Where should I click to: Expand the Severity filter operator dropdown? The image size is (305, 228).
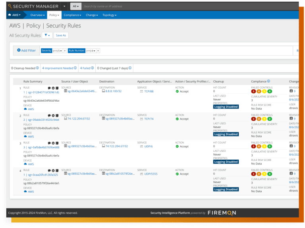pos(58,50)
